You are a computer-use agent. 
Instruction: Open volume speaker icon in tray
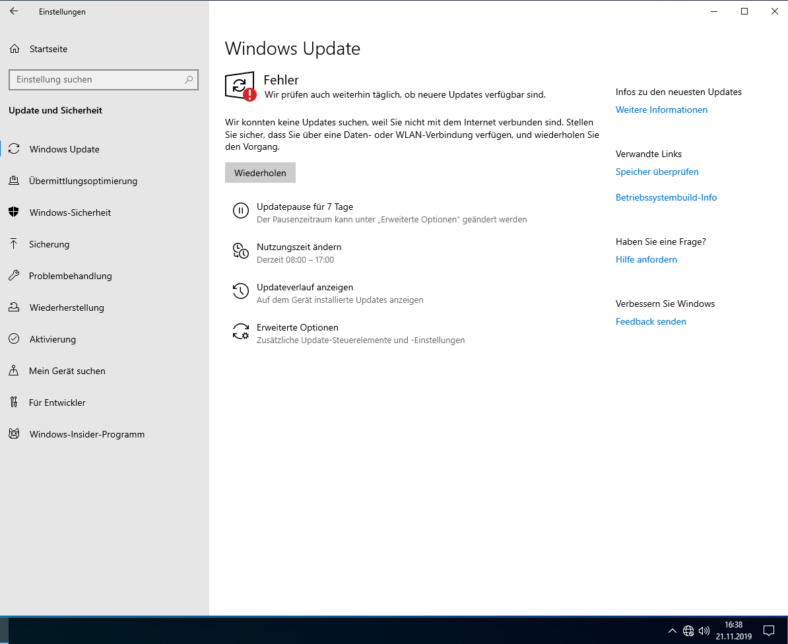pyautogui.click(x=704, y=630)
